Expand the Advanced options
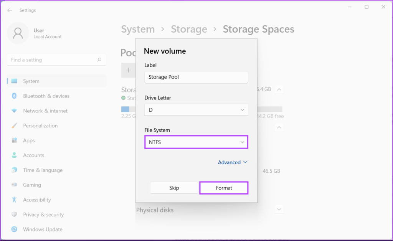Screen dimensions: 393x241 tap(233, 162)
